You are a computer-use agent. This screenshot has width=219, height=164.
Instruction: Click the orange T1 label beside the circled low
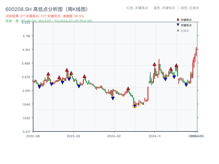pos(139,106)
